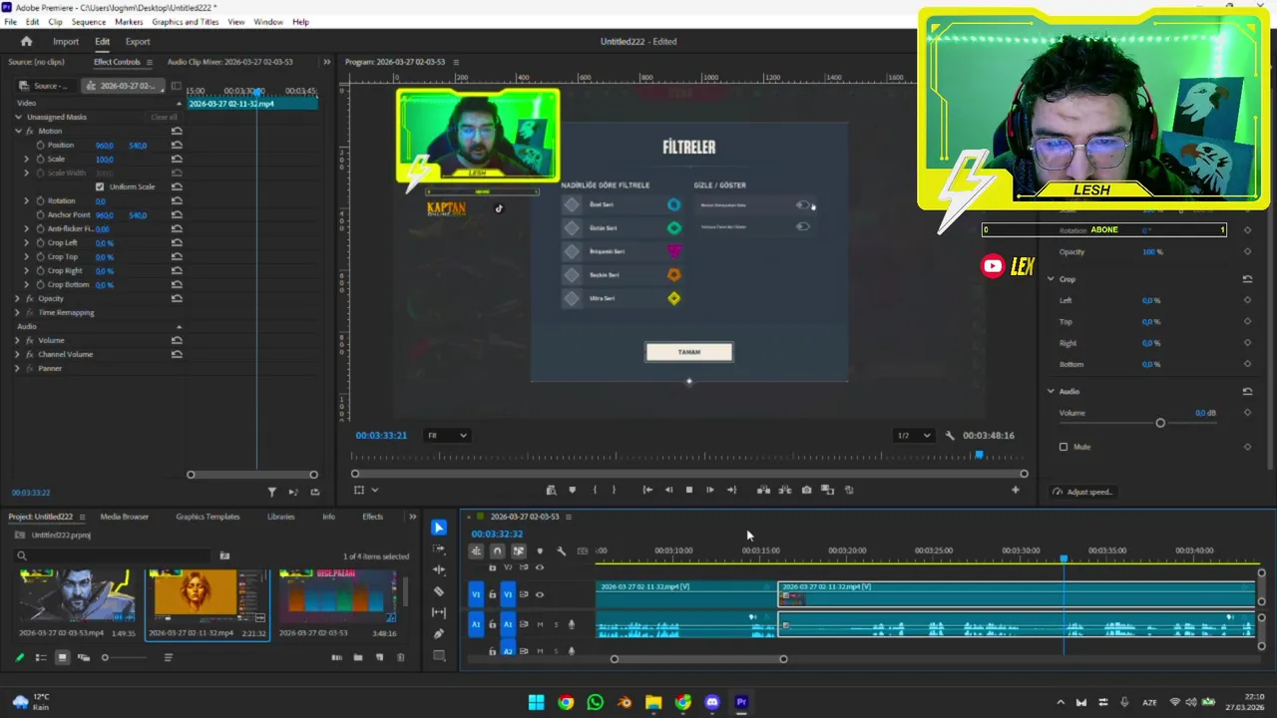Collapse Crop section in properties panel
The width and height of the screenshot is (1277, 718).
click(1051, 279)
